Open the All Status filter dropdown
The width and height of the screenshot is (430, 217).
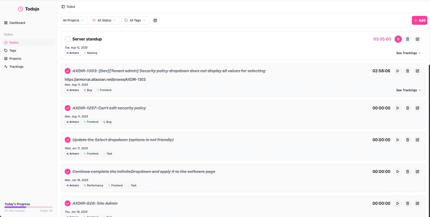pos(104,20)
